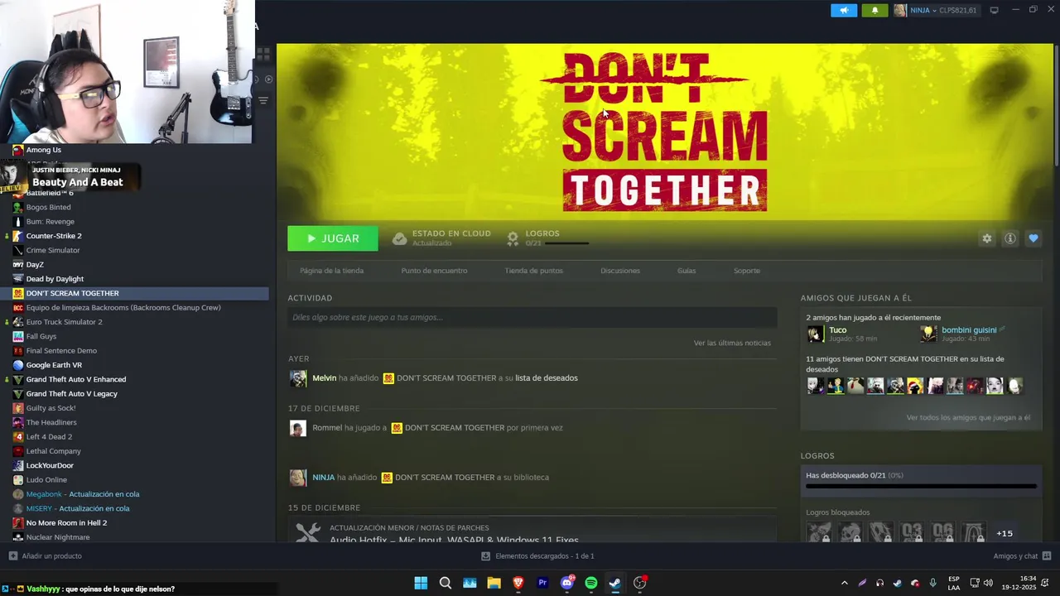Screen dimensions: 1060x596
Task: Toggle library grid view icon
Action: click(263, 55)
